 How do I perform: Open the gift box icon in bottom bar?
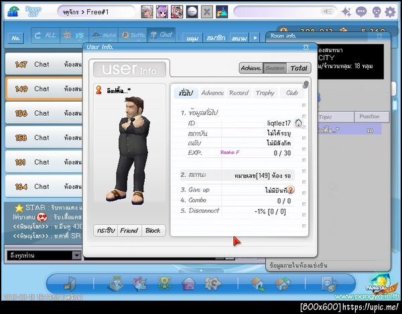pos(140,283)
